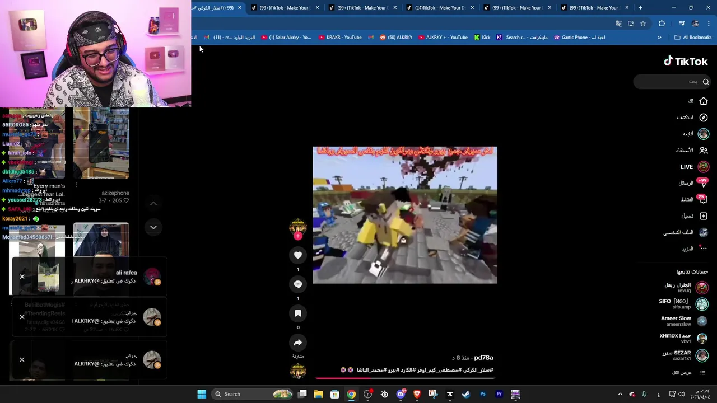The image size is (717, 403).
Task: Dismiss the ali rafea notification
Action: [x=22, y=277]
